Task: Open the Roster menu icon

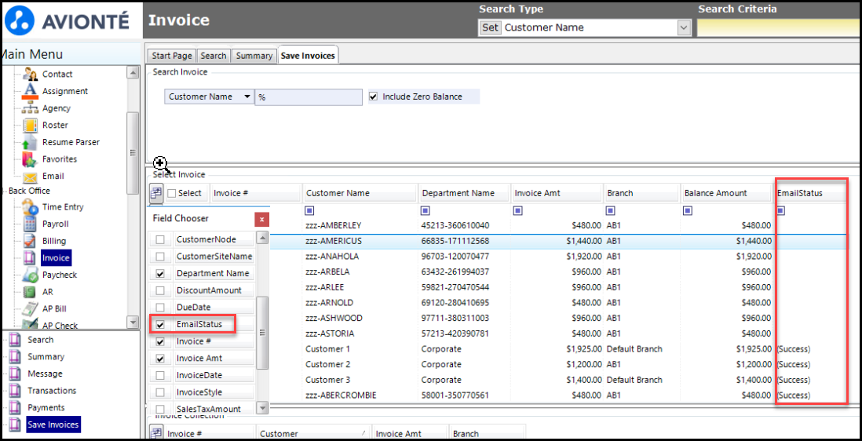Action: coord(30,126)
